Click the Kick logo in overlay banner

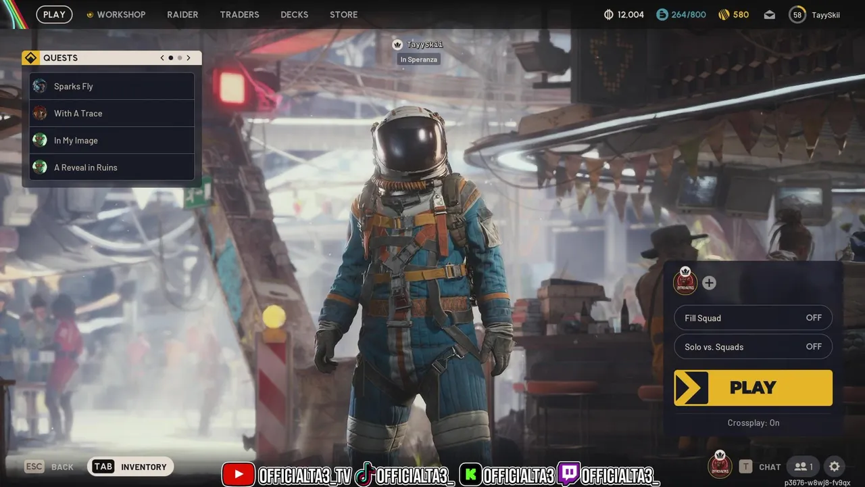470,475
